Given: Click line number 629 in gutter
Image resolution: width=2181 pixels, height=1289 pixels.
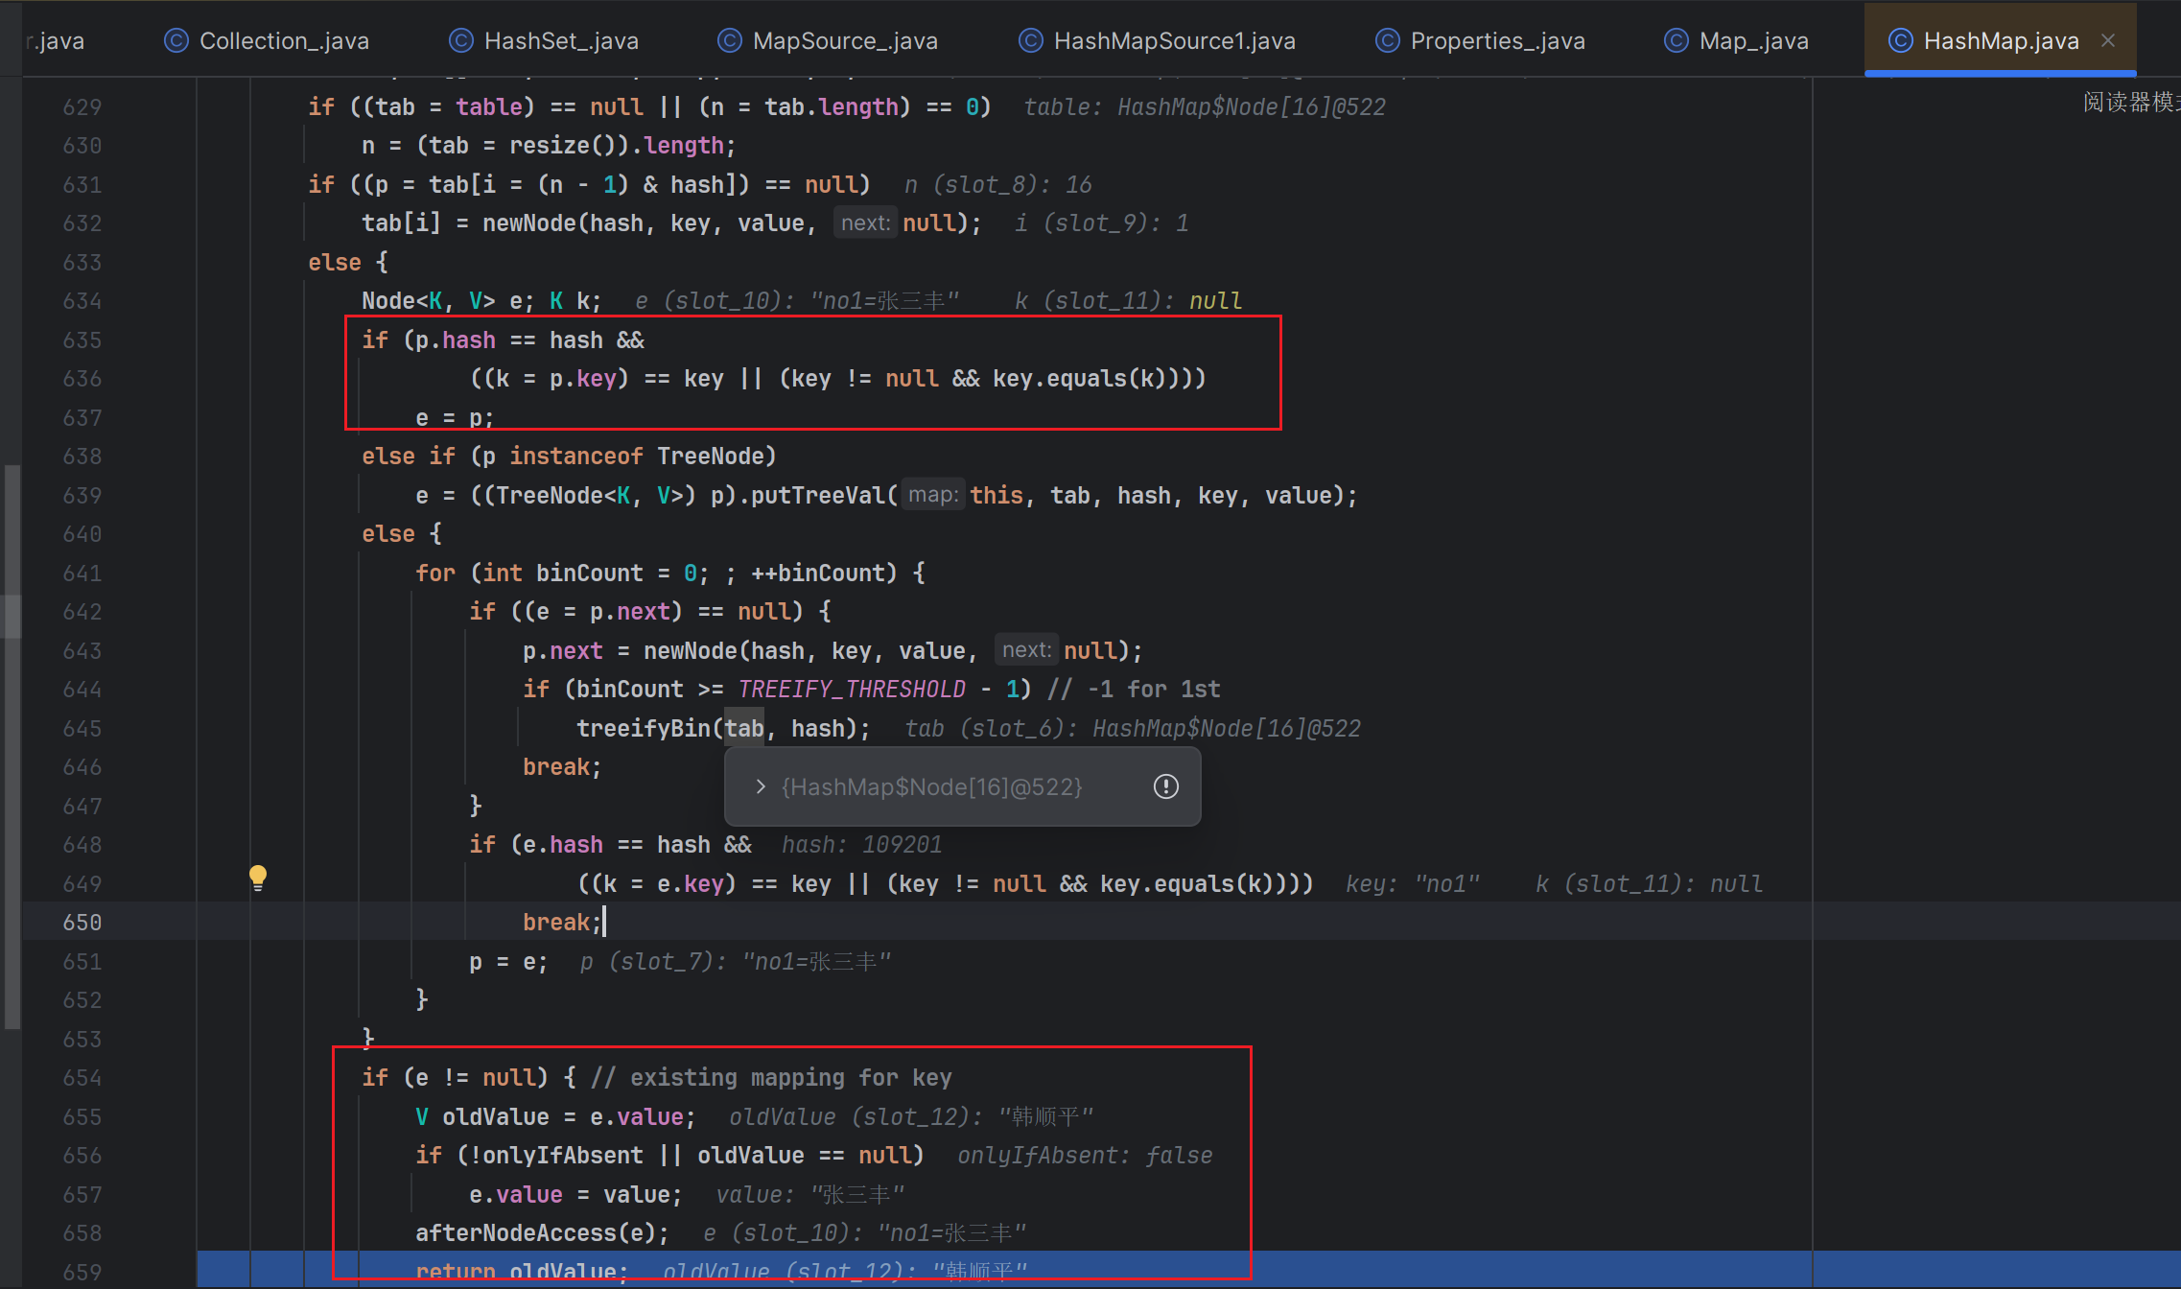Looking at the screenshot, I should pyautogui.click(x=82, y=107).
